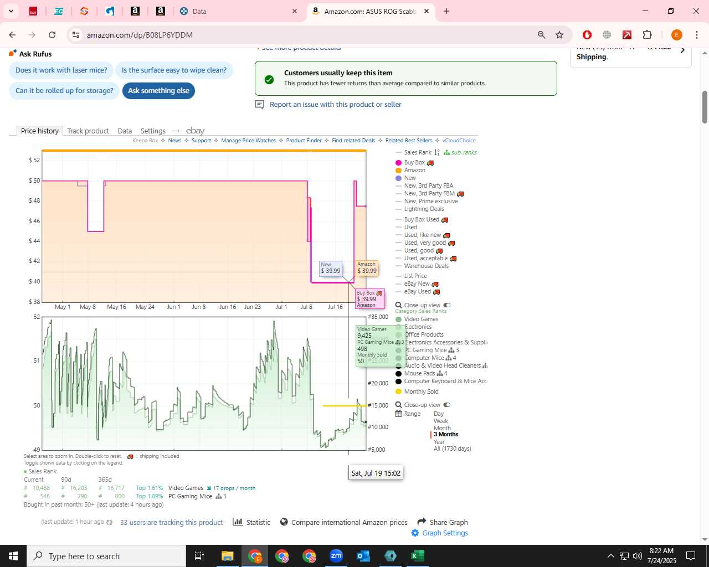Open the Keepa Settings tab
This screenshot has width=709, height=567.
[x=153, y=131]
